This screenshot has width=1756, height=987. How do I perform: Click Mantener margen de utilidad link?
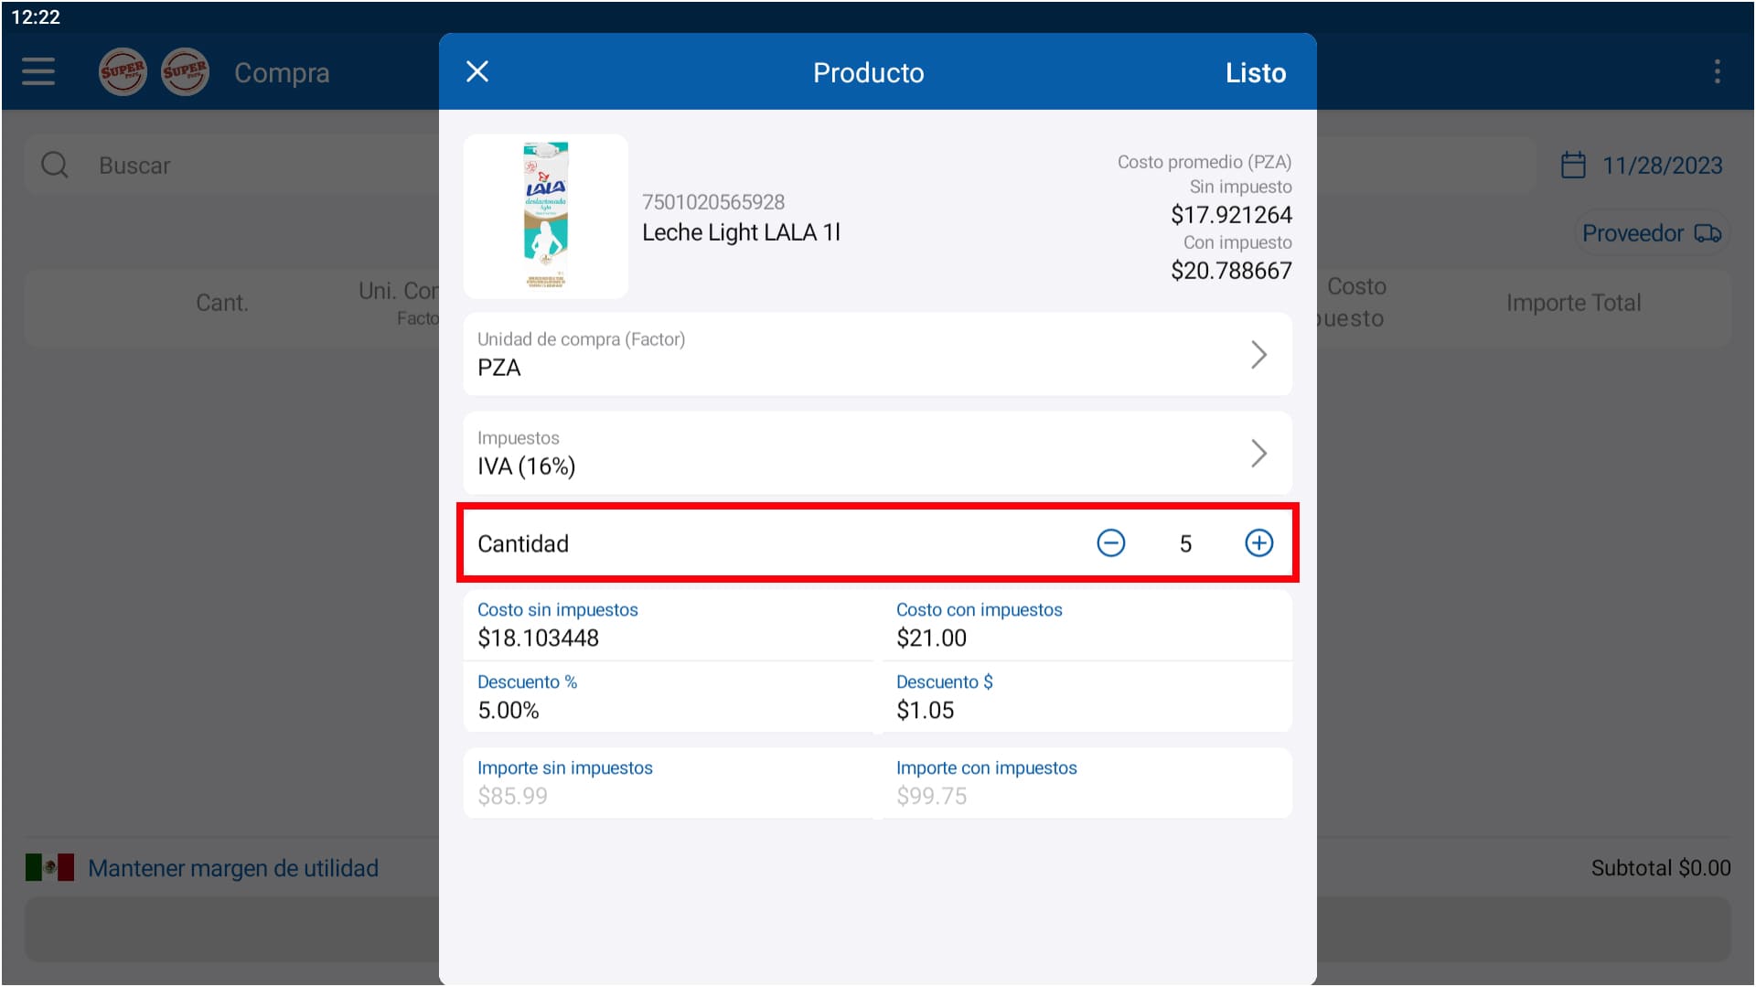coord(233,868)
